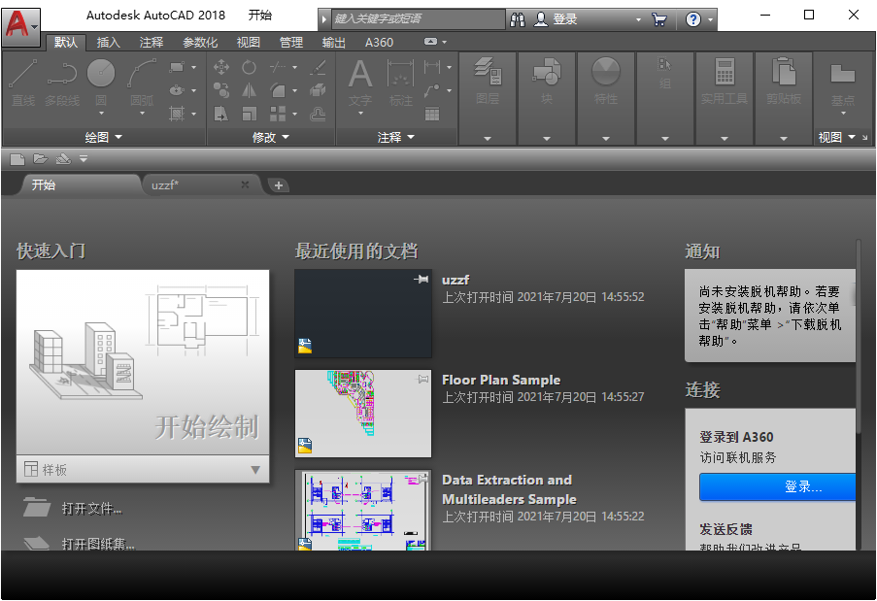
Task: Switch to the Parametric (参数化) ribbon tab
Action: point(200,43)
